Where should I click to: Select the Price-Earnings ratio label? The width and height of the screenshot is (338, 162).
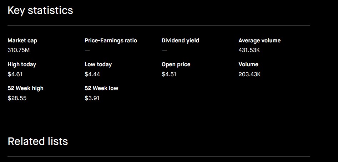(111, 41)
